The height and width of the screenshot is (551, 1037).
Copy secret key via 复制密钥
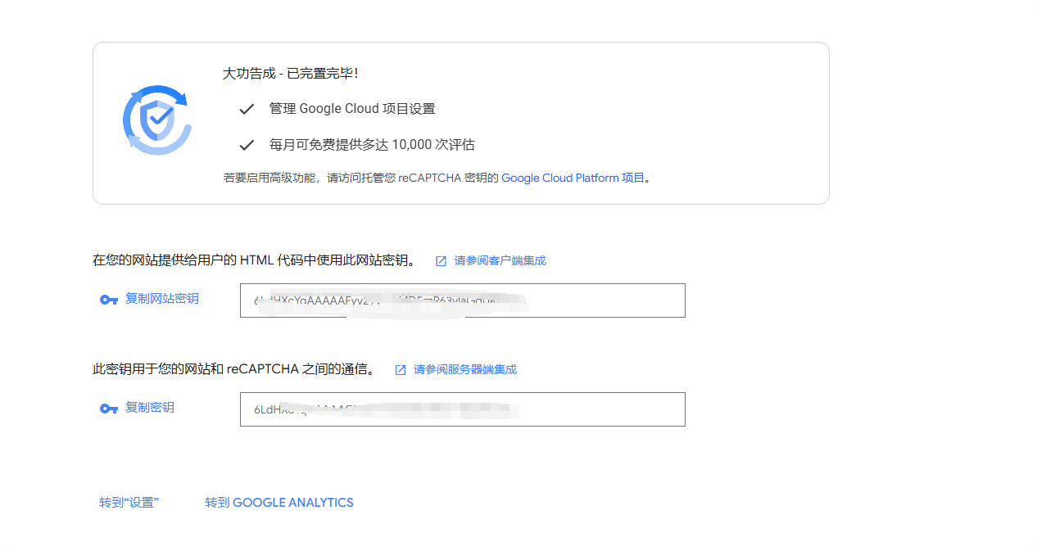click(x=150, y=408)
